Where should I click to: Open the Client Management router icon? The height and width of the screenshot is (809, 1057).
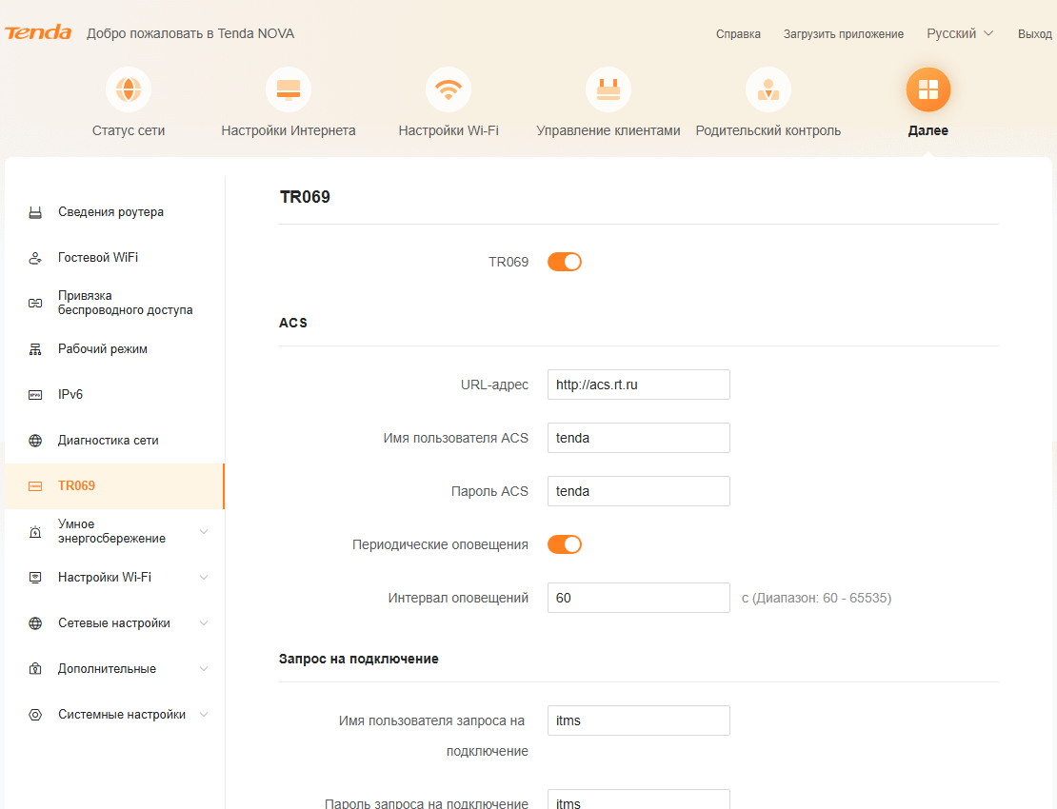click(608, 89)
